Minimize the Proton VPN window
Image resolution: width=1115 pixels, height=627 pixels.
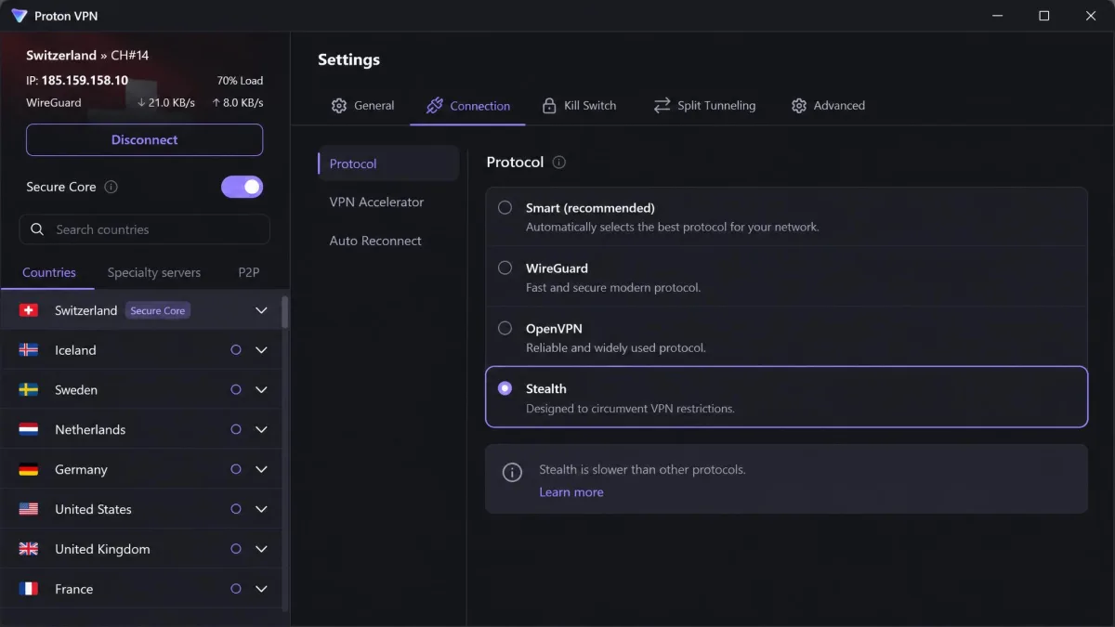(996, 16)
